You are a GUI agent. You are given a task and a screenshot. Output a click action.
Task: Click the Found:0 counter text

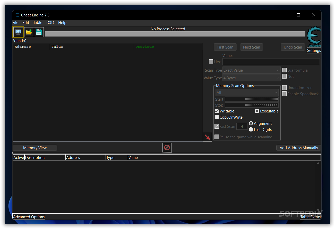click(x=19, y=41)
